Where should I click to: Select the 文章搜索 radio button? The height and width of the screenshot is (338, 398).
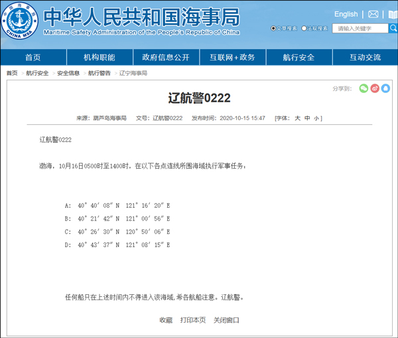[x=273, y=28]
